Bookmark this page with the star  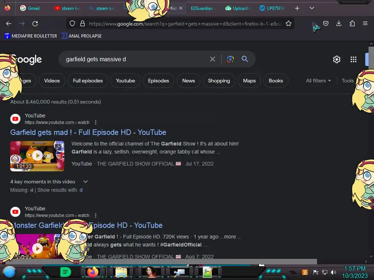(x=289, y=23)
